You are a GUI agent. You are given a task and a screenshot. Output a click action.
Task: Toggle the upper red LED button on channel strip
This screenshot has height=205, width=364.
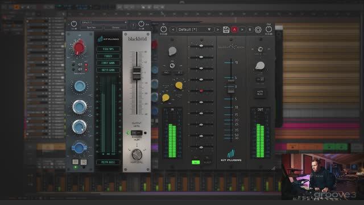(x=86, y=65)
